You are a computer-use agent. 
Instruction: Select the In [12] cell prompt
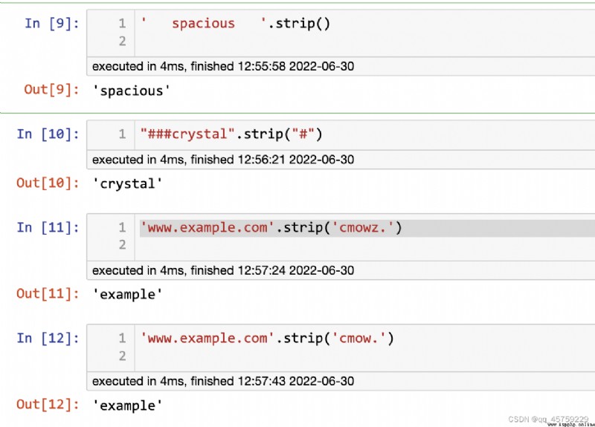[x=48, y=339]
